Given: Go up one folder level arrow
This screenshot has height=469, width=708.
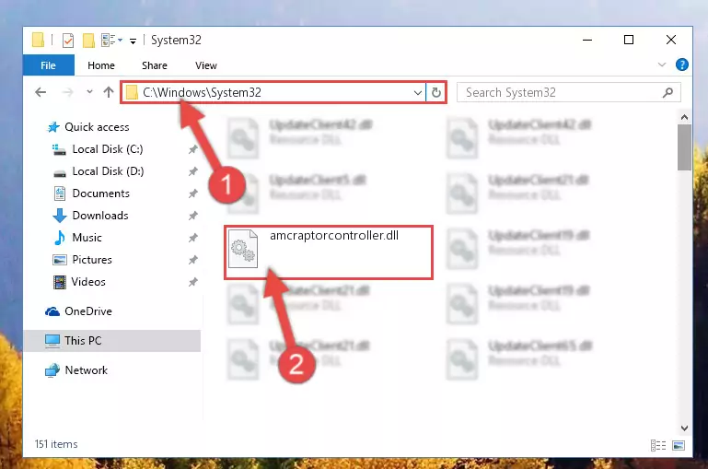Looking at the screenshot, I should (x=109, y=92).
